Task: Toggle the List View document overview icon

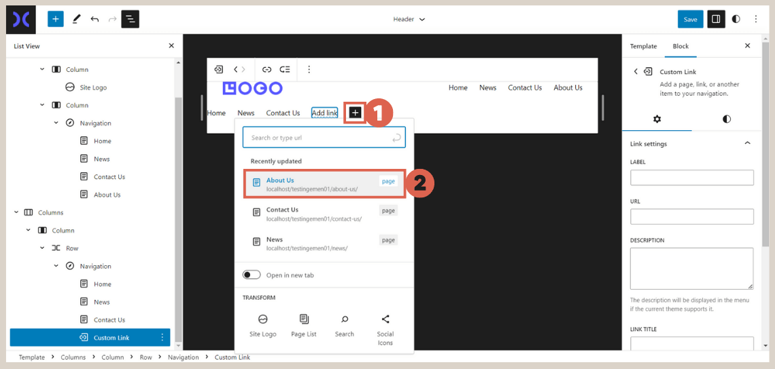Action: [x=130, y=19]
